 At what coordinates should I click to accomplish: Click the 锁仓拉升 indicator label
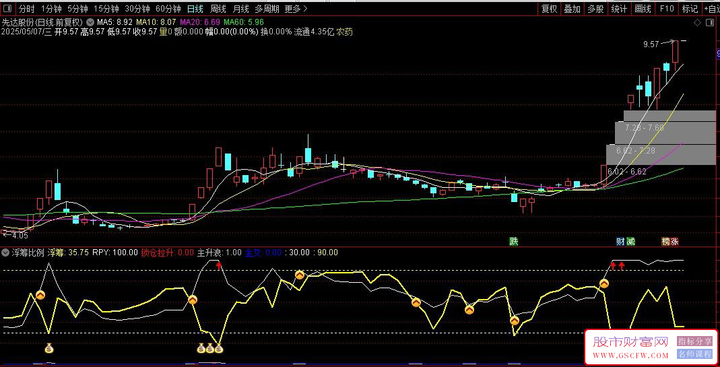pos(158,252)
